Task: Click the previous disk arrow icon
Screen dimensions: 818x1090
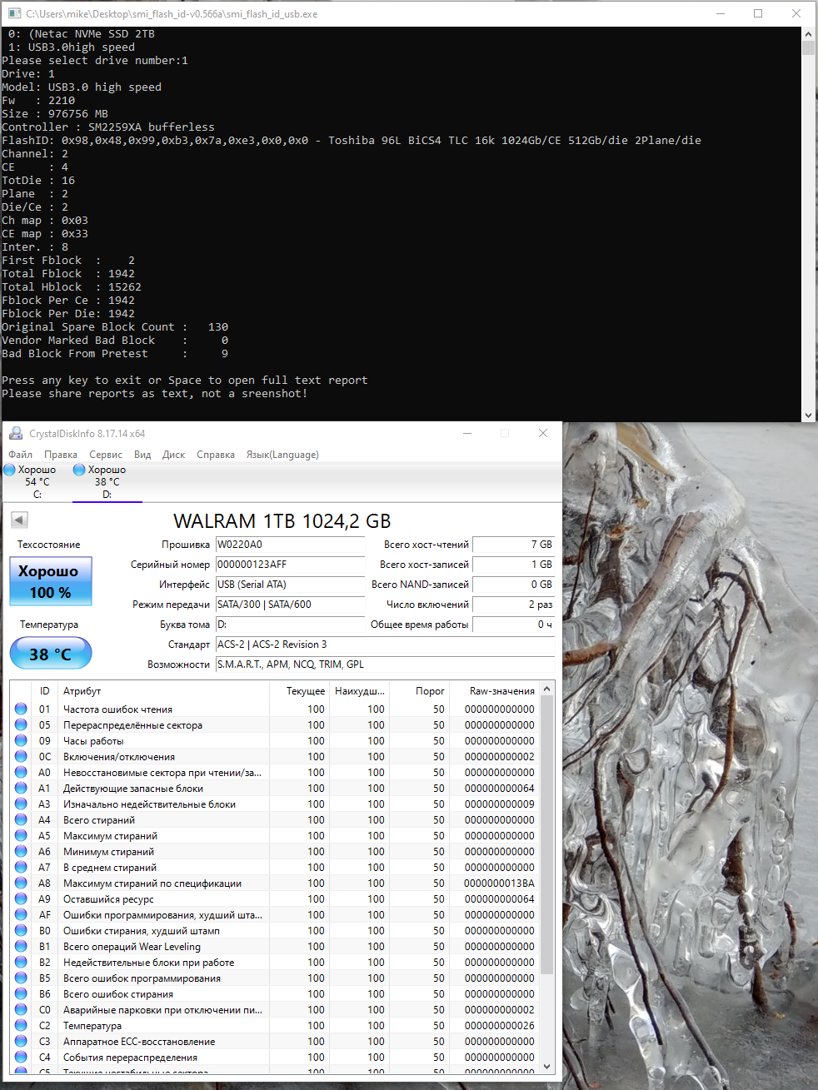Action: (x=19, y=520)
